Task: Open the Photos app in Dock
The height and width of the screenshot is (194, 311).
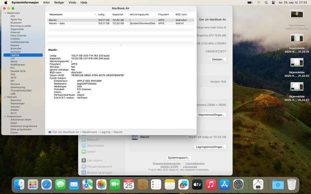Action: (101, 185)
